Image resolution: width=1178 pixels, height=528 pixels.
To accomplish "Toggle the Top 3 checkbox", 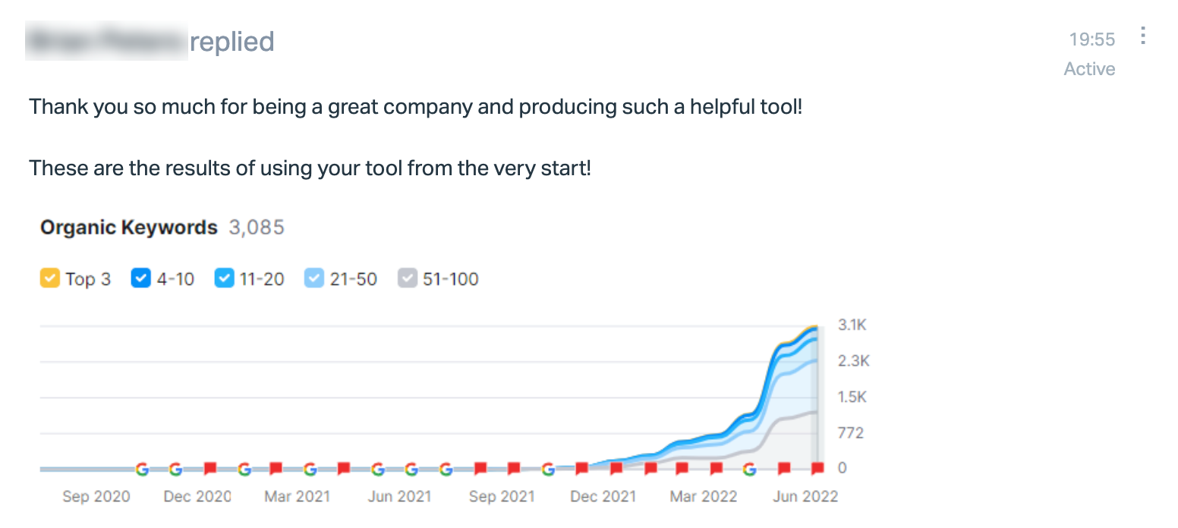I will click(49, 278).
